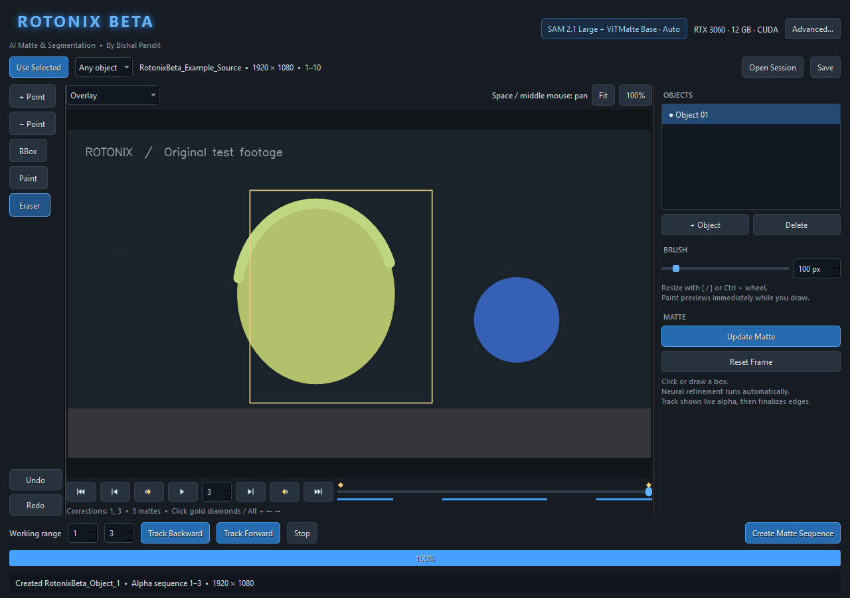Select Object 01 in the objects list
850x598 pixels.
coord(751,115)
